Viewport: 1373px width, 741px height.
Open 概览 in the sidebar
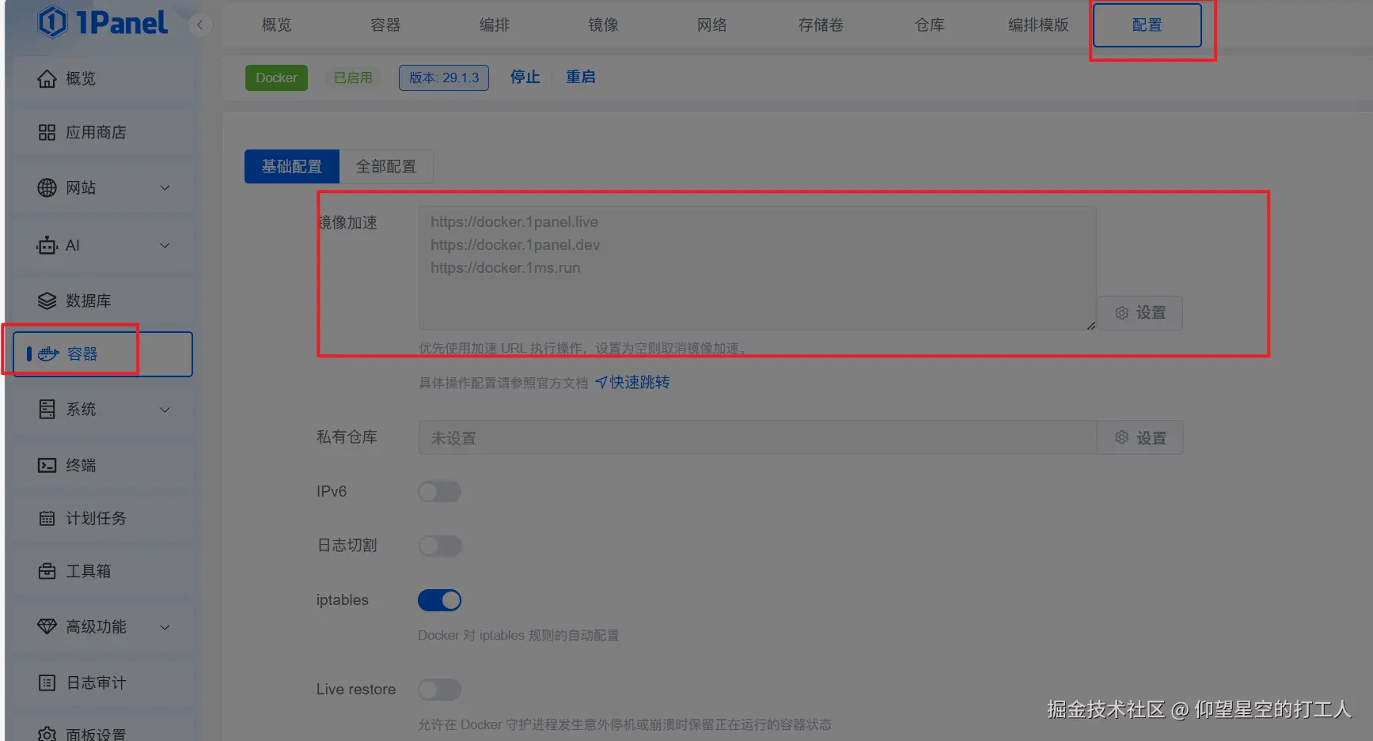click(x=103, y=79)
